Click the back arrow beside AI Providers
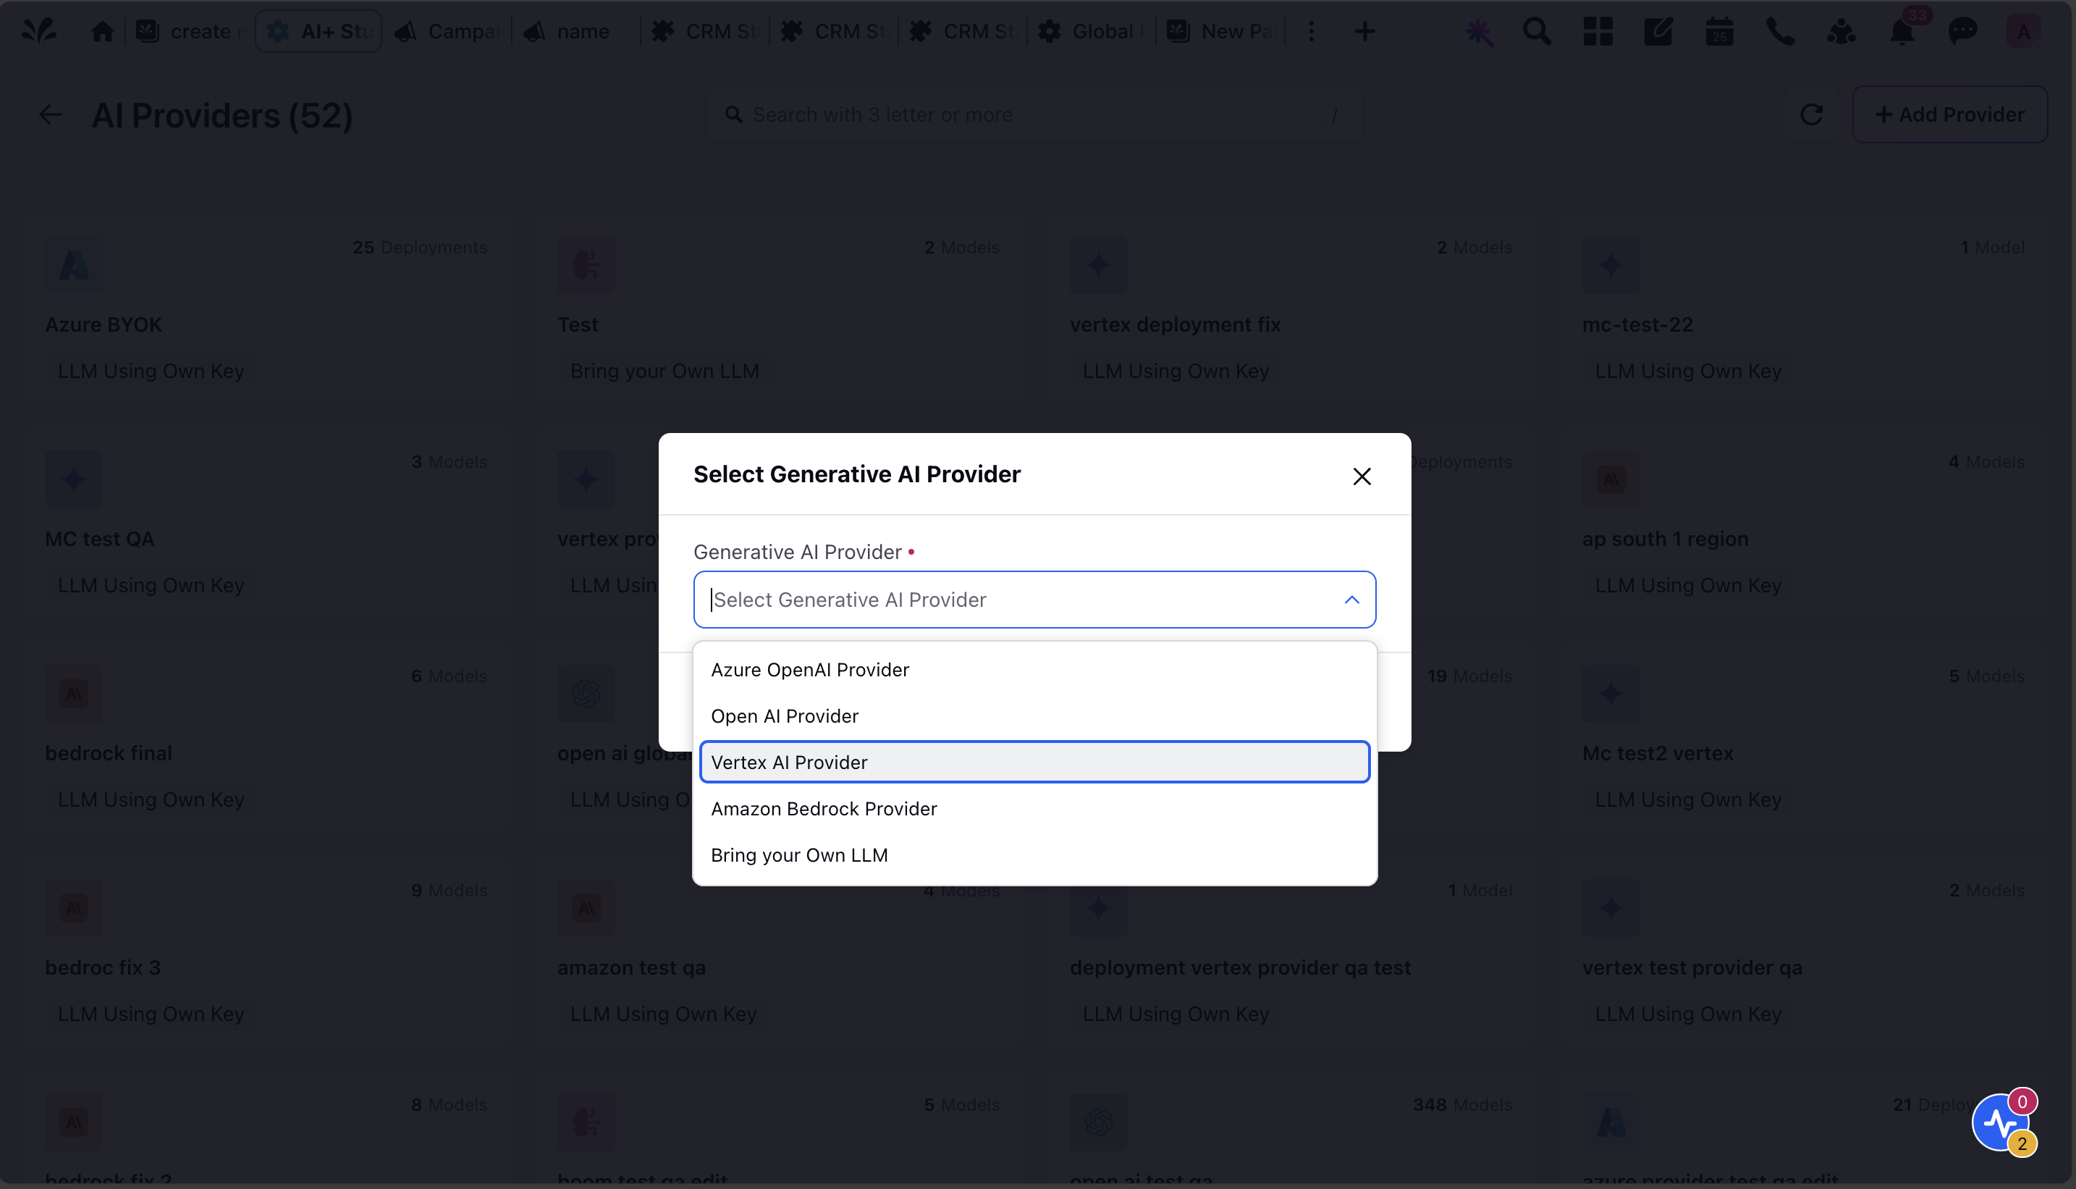 click(x=51, y=114)
